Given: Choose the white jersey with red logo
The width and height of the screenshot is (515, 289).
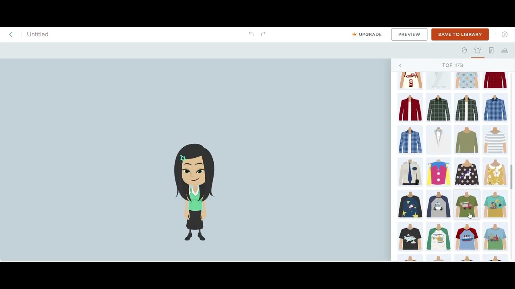Looking at the screenshot, I should tap(410, 80).
